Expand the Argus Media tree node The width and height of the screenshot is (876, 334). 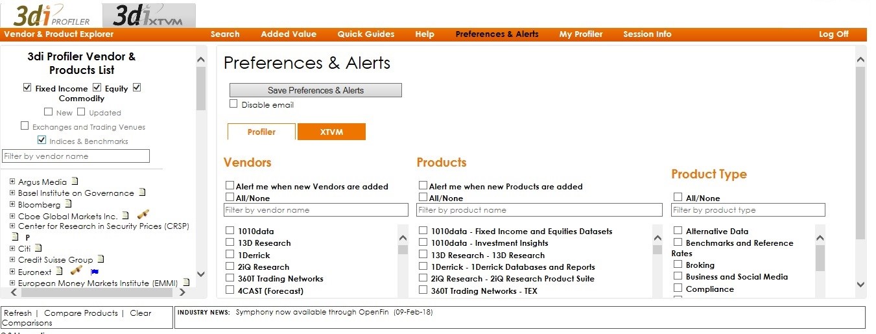12,182
